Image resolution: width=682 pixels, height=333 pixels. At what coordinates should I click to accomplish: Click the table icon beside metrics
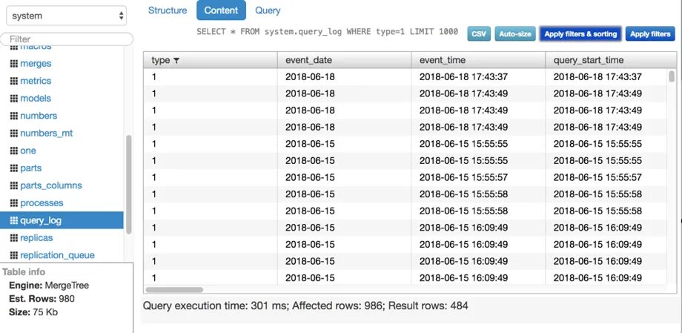(x=13, y=81)
